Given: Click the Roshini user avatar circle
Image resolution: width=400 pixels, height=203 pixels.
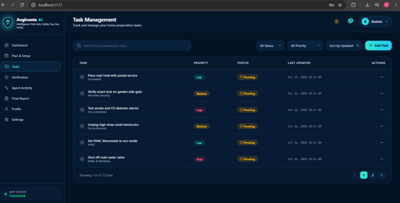Looking at the screenshot, I should pos(365,22).
